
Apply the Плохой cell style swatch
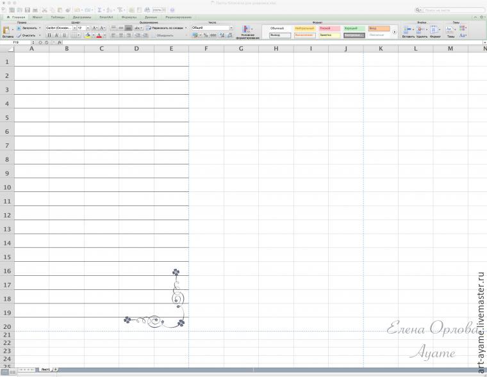coord(329,28)
